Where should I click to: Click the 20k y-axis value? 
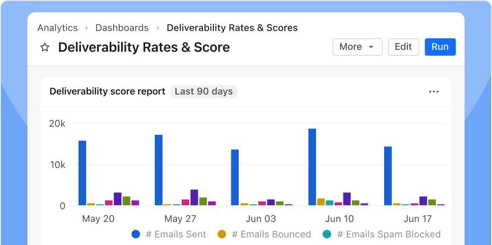tap(57, 123)
